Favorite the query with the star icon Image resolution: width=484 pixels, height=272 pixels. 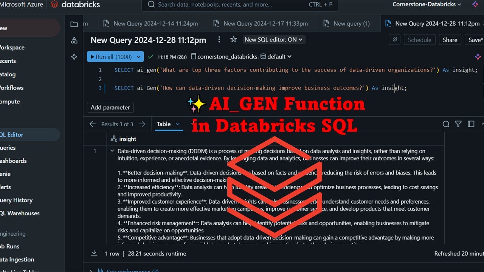234,39
